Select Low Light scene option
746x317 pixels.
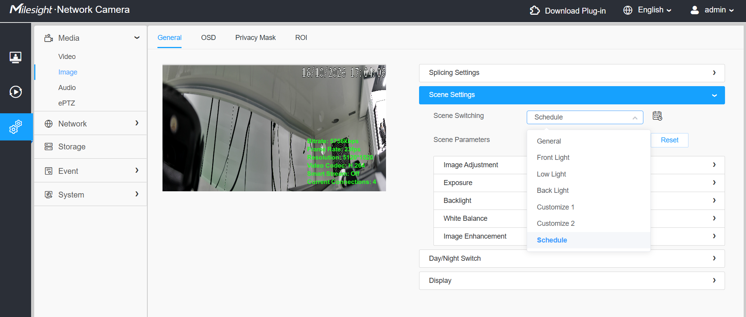[x=589, y=174]
